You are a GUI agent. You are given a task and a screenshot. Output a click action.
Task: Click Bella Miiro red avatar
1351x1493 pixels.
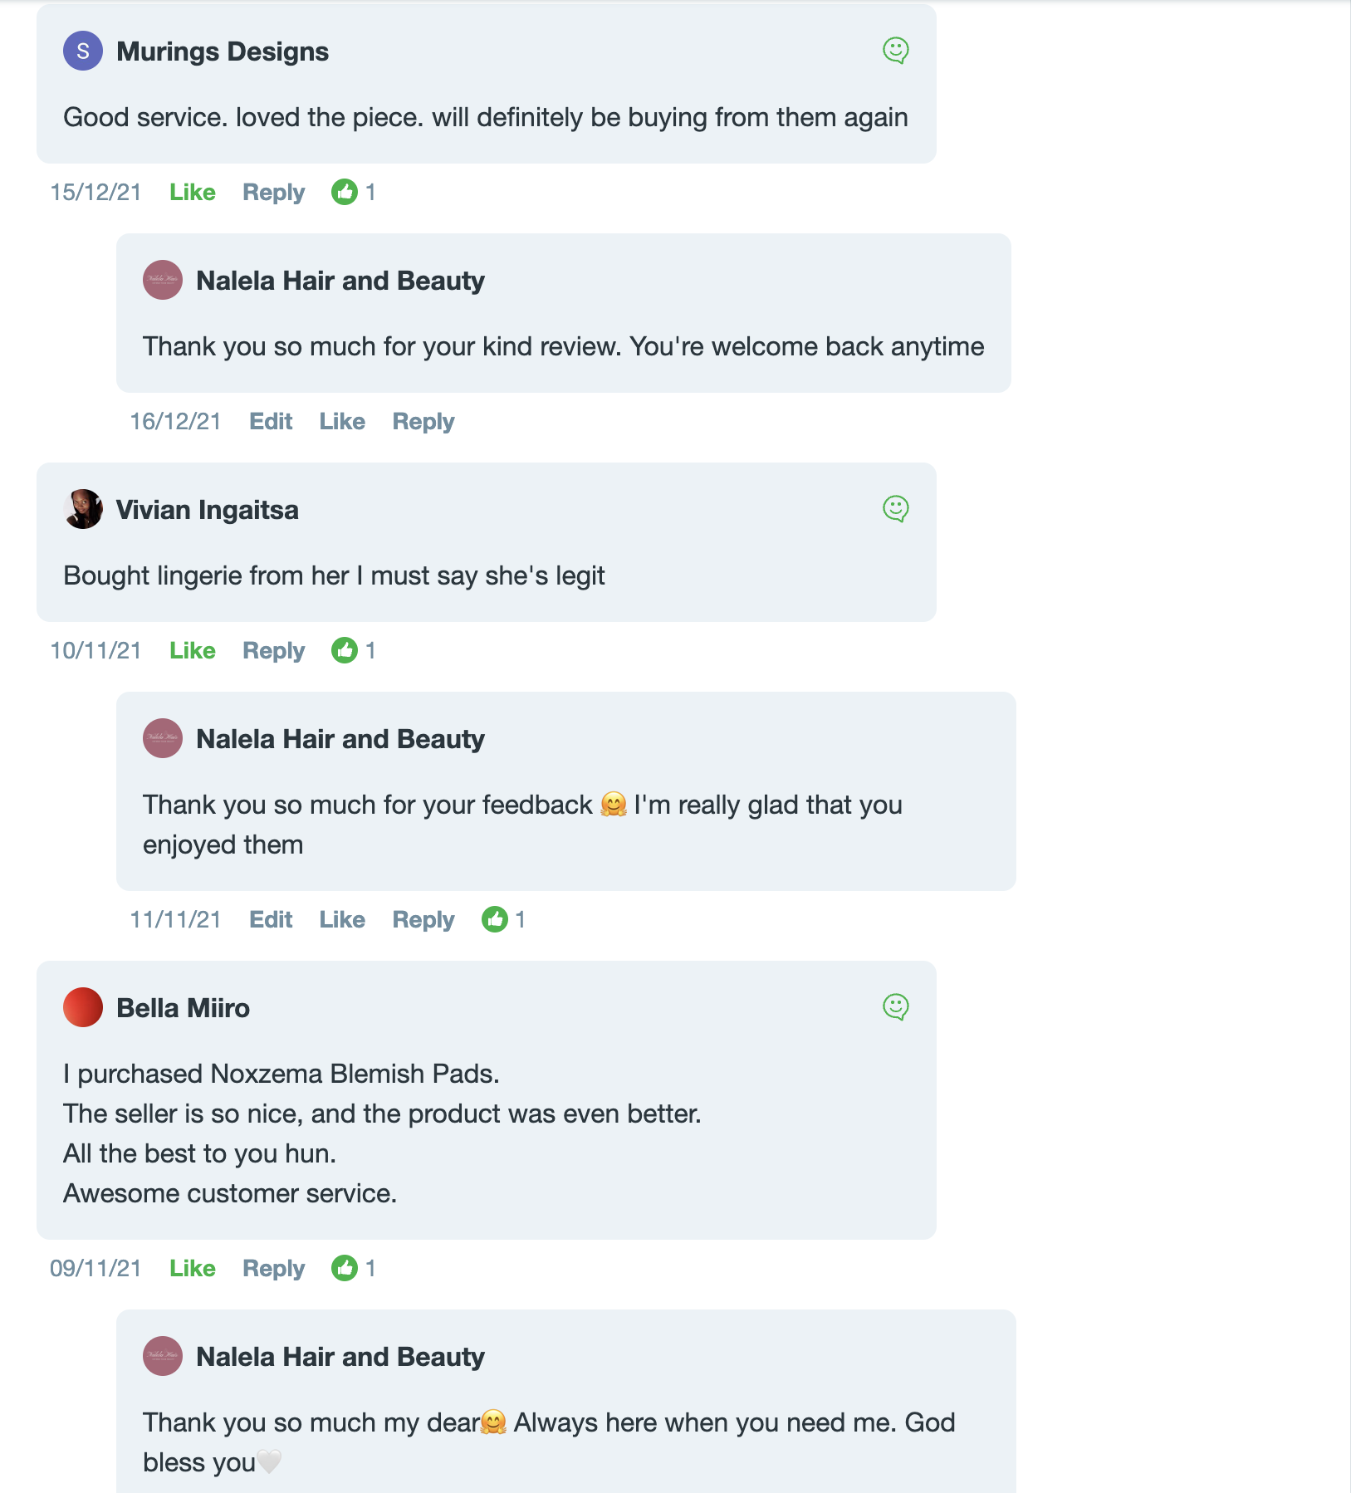pos(83,1007)
